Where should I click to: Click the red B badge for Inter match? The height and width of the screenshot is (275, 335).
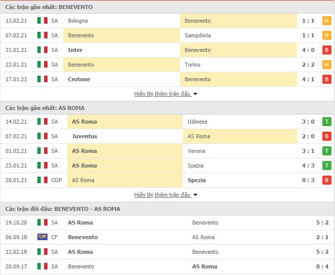pyautogui.click(x=326, y=50)
